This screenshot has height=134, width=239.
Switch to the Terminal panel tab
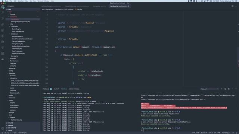[64, 89]
